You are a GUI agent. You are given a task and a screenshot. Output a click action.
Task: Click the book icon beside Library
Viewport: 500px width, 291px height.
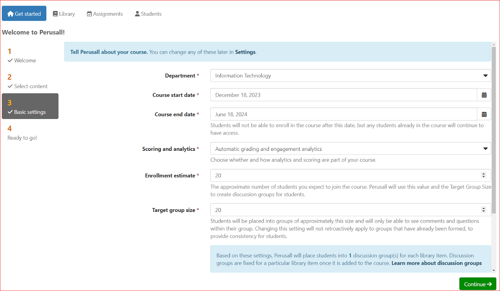(x=55, y=14)
